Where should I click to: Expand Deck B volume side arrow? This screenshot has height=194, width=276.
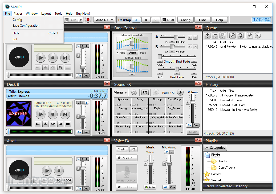point(78,116)
